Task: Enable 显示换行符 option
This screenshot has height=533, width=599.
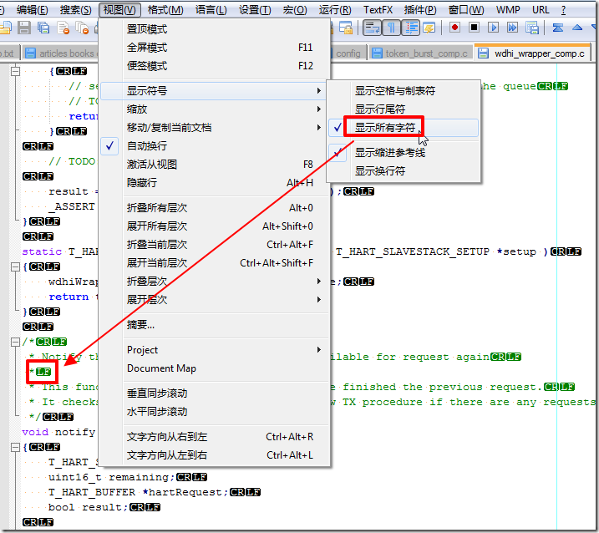Action: pos(403,171)
